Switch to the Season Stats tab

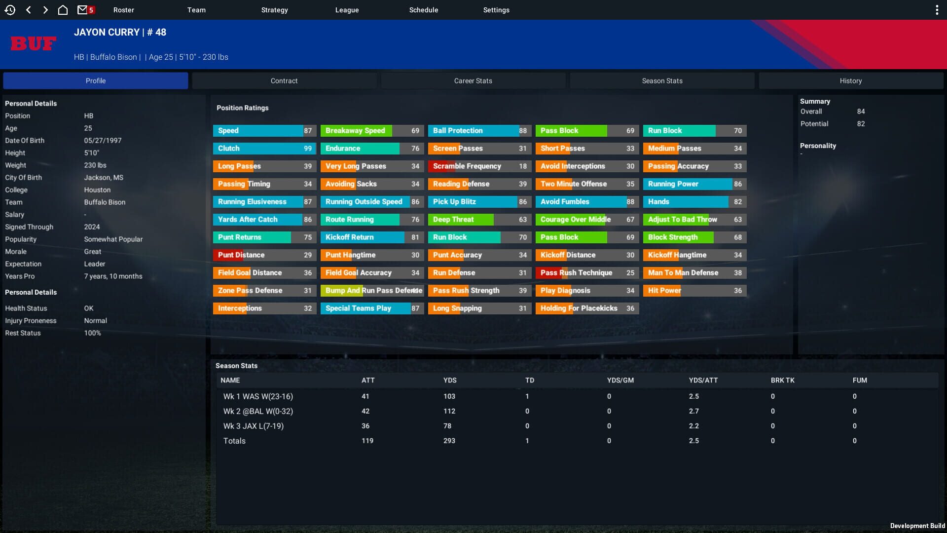coord(662,81)
